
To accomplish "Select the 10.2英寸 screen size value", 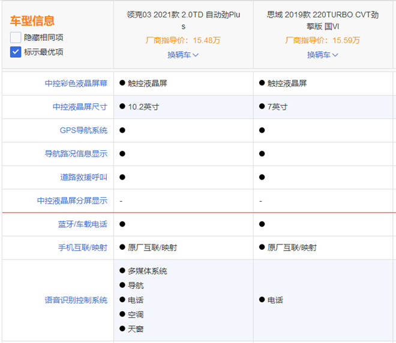I will pos(143,107).
